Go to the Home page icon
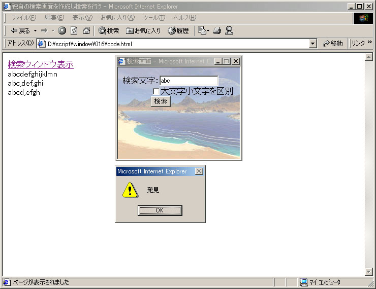 86,30
